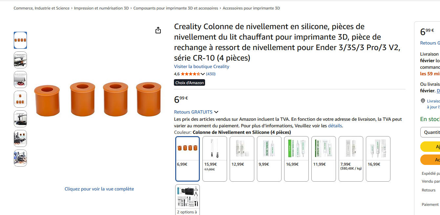Select the last product image thumbnail
The width and height of the screenshot is (440, 215).
[20, 158]
